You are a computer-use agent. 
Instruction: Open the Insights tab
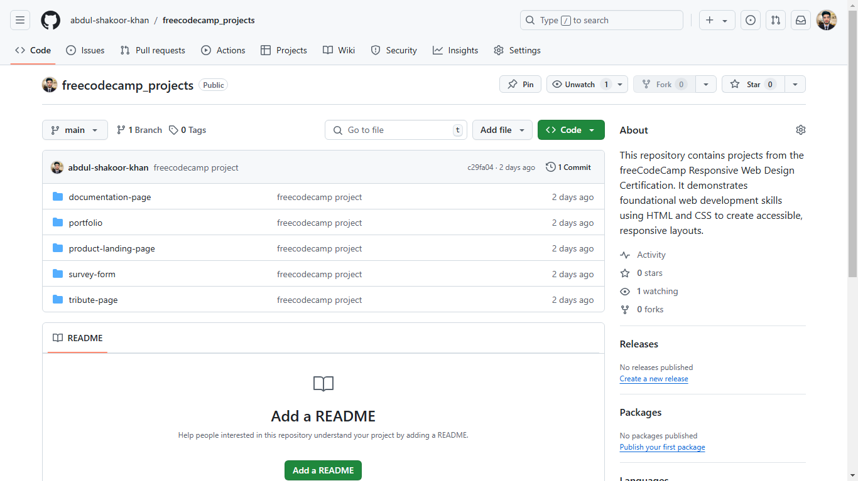click(x=455, y=50)
